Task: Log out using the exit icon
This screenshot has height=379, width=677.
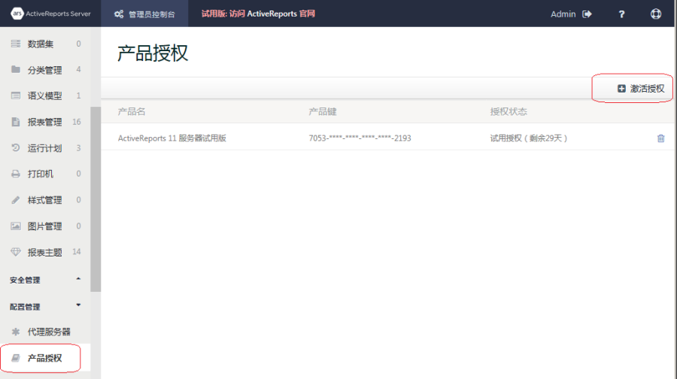Action: pyautogui.click(x=587, y=14)
